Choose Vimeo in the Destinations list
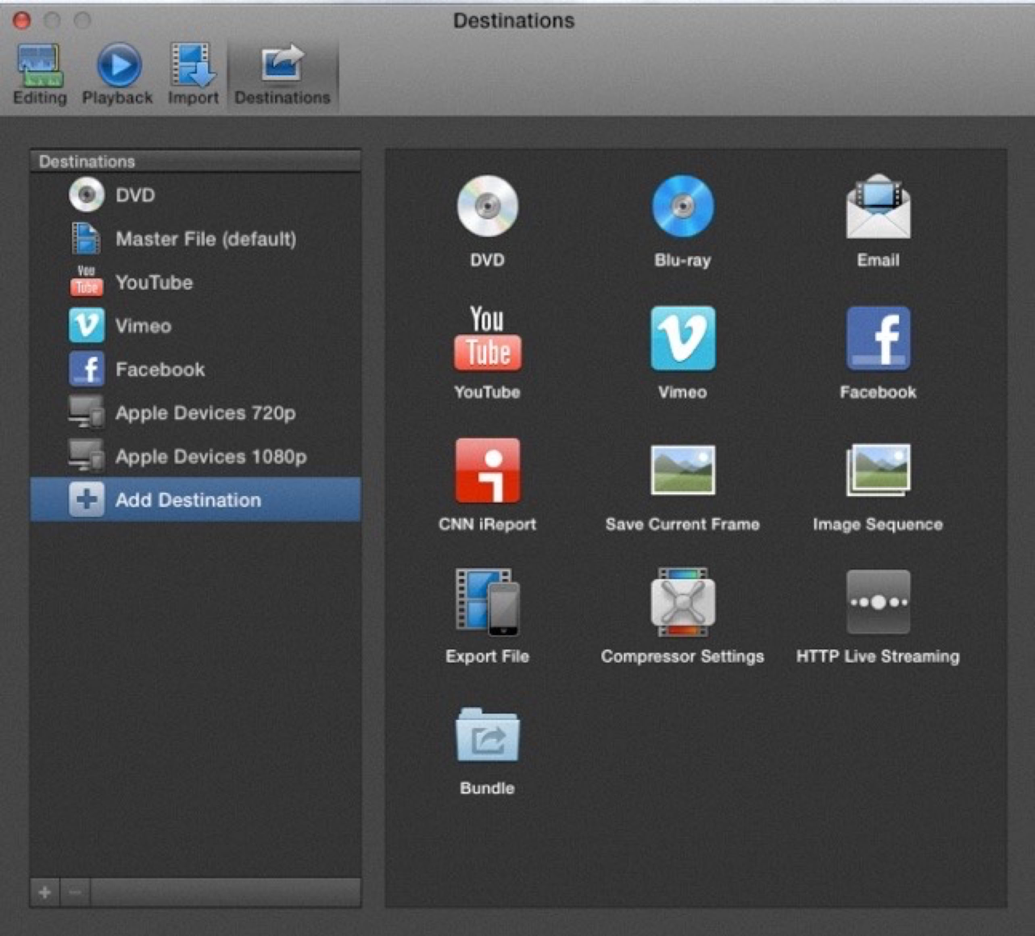This screenshot has width=1035, height=936. (x=143, y=326)
